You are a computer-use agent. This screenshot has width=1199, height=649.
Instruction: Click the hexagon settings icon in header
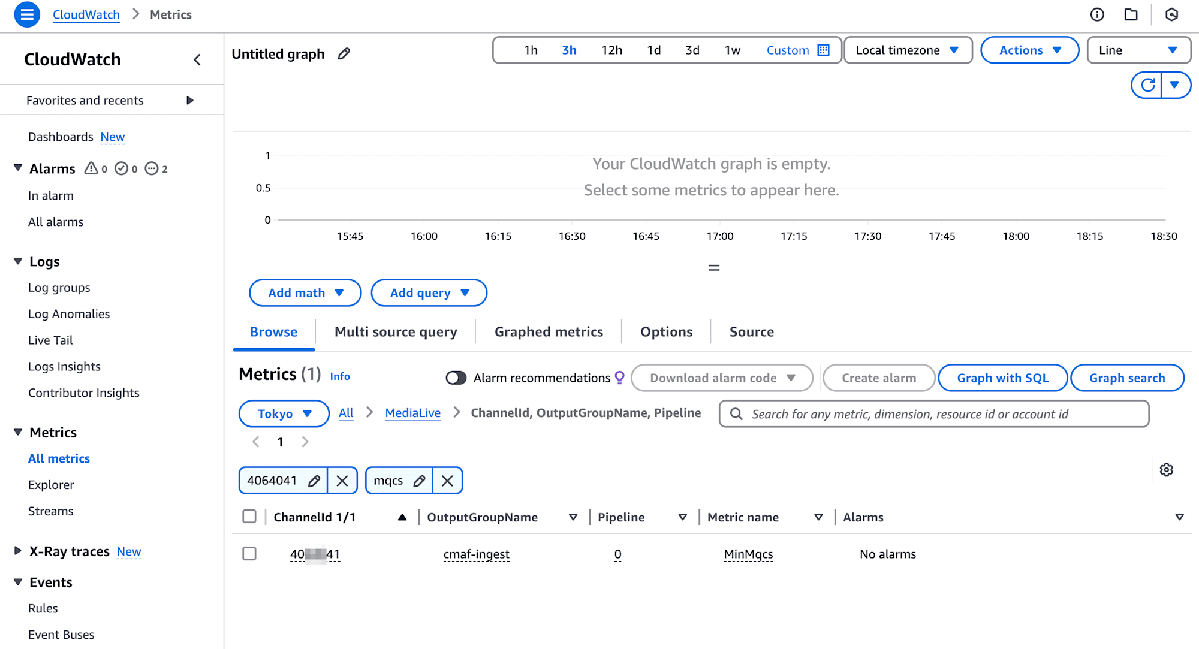coord(1171,14)
